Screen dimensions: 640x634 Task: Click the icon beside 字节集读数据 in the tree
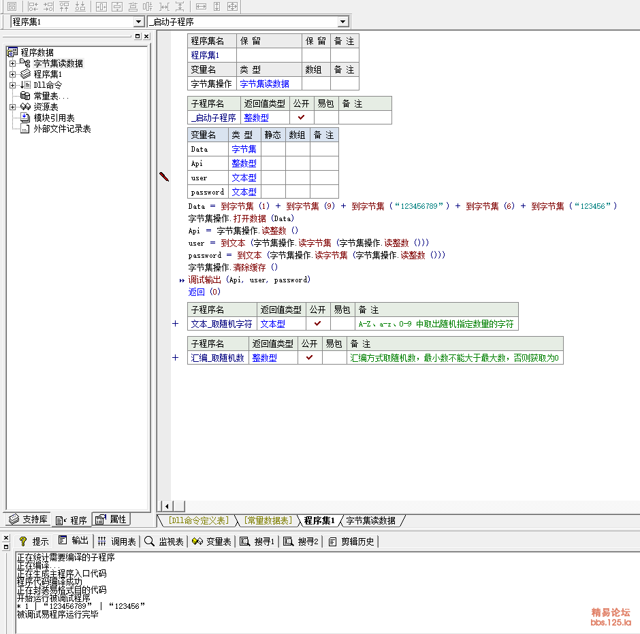[x=25, y=63]
